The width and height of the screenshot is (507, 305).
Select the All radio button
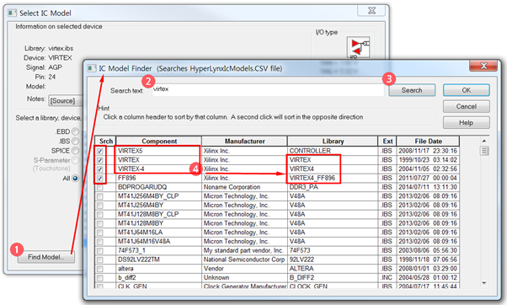tap(75, 179)
